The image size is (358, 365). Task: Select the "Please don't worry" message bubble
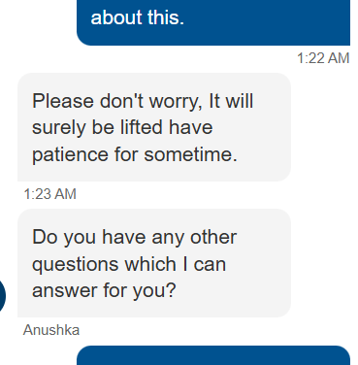pos(154,127)
